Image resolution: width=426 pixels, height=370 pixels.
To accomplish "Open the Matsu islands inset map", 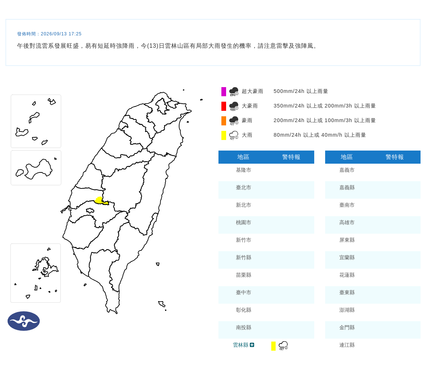I will [36, 121].
